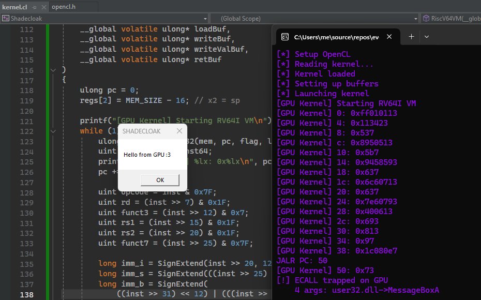Click 'Starting RV64I VM' terminal output
Screen dimensions: 481x300
click(x=377, y=103)
